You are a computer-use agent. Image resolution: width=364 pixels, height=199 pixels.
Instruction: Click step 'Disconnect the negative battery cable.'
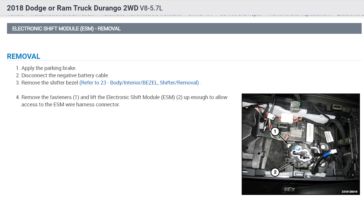click(65, 75)
